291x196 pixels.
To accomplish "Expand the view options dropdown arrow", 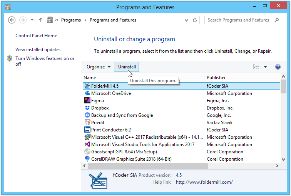I will click(265, 67).
